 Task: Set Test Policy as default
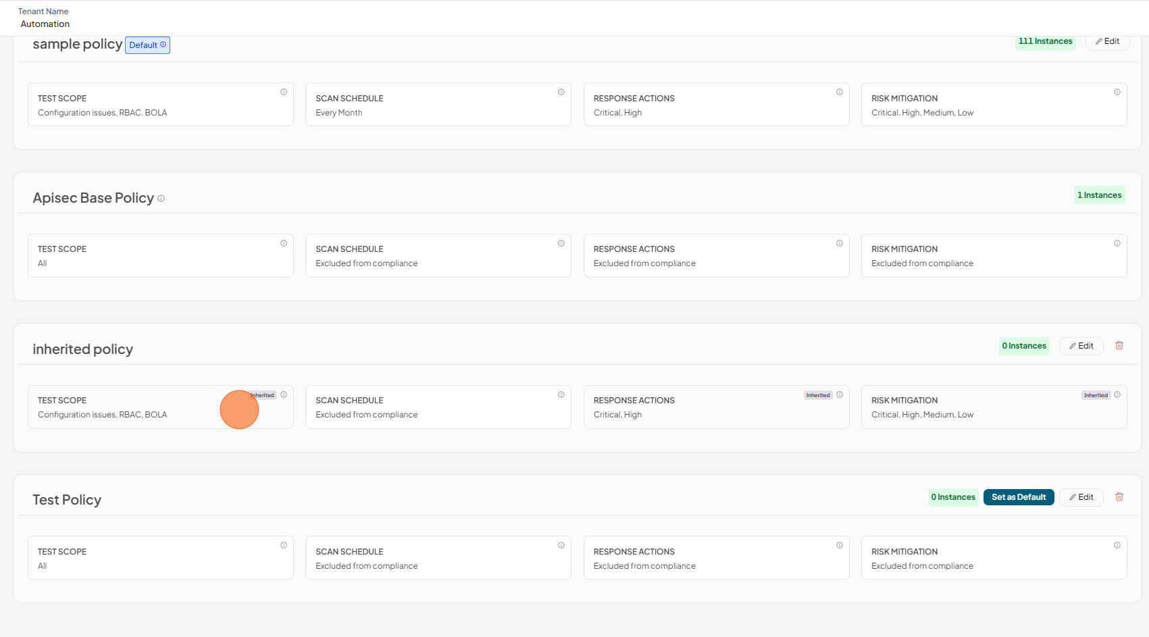pos(1019,497)
